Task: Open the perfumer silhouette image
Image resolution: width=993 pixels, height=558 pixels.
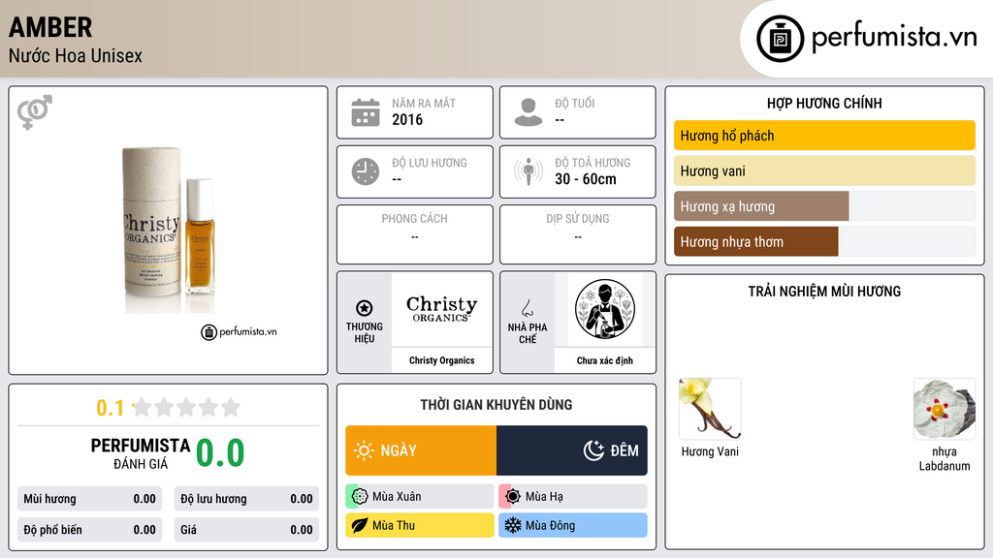Action: [605, 309]
